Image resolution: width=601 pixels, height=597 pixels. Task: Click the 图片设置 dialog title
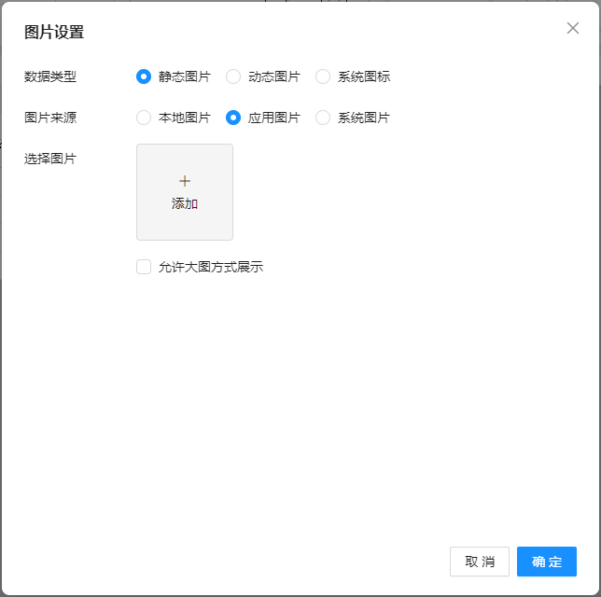(54, 32)
